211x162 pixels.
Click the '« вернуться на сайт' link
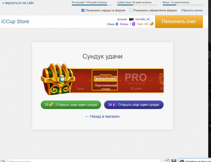click(x=18, y=3)
